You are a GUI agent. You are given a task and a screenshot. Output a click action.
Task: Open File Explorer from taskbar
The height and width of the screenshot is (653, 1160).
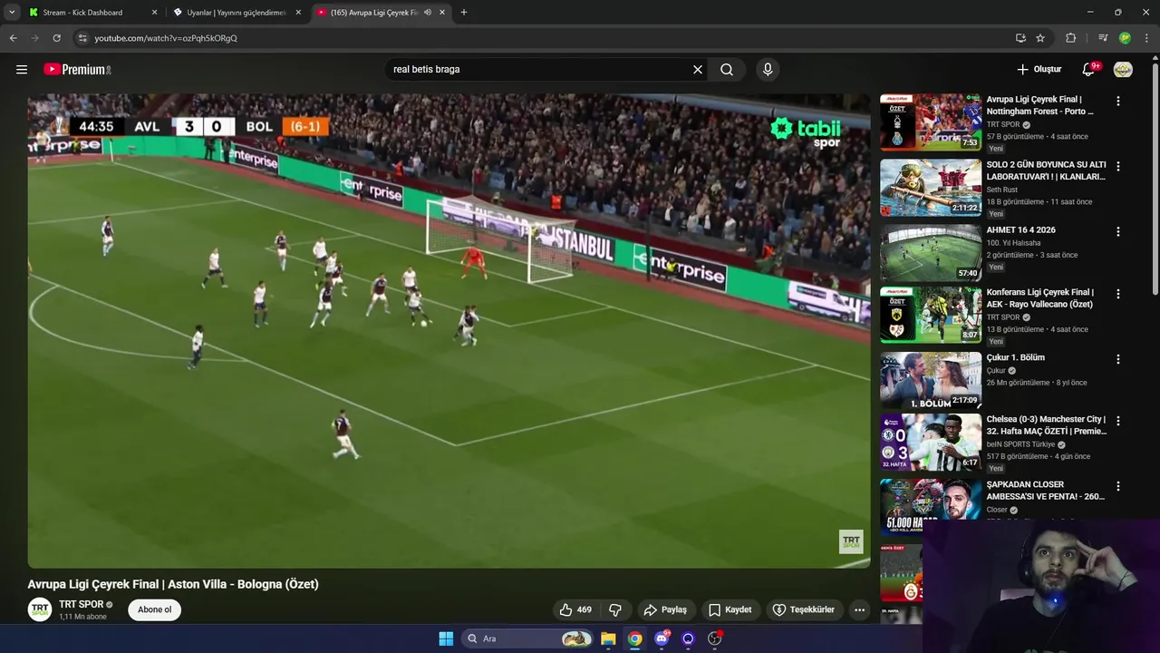coord(608,638)
